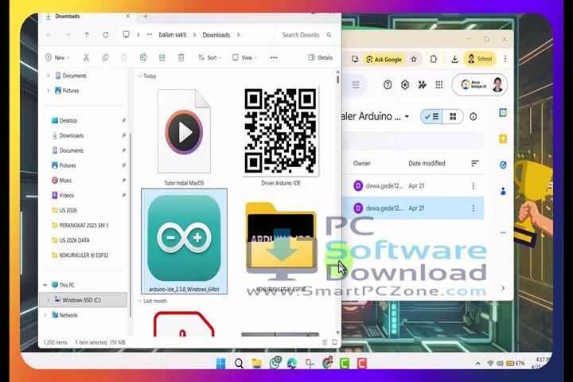Viewport: 573px width, 382px height.
Task: Open Drive search filter options icon
Action: tap(356, 85)
